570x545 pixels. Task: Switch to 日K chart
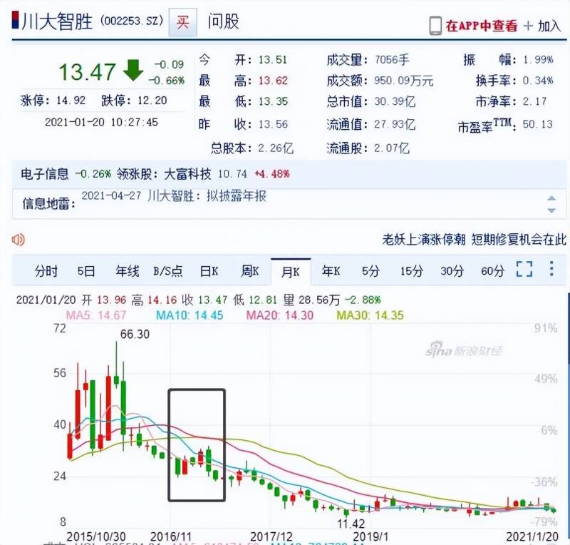209,271
